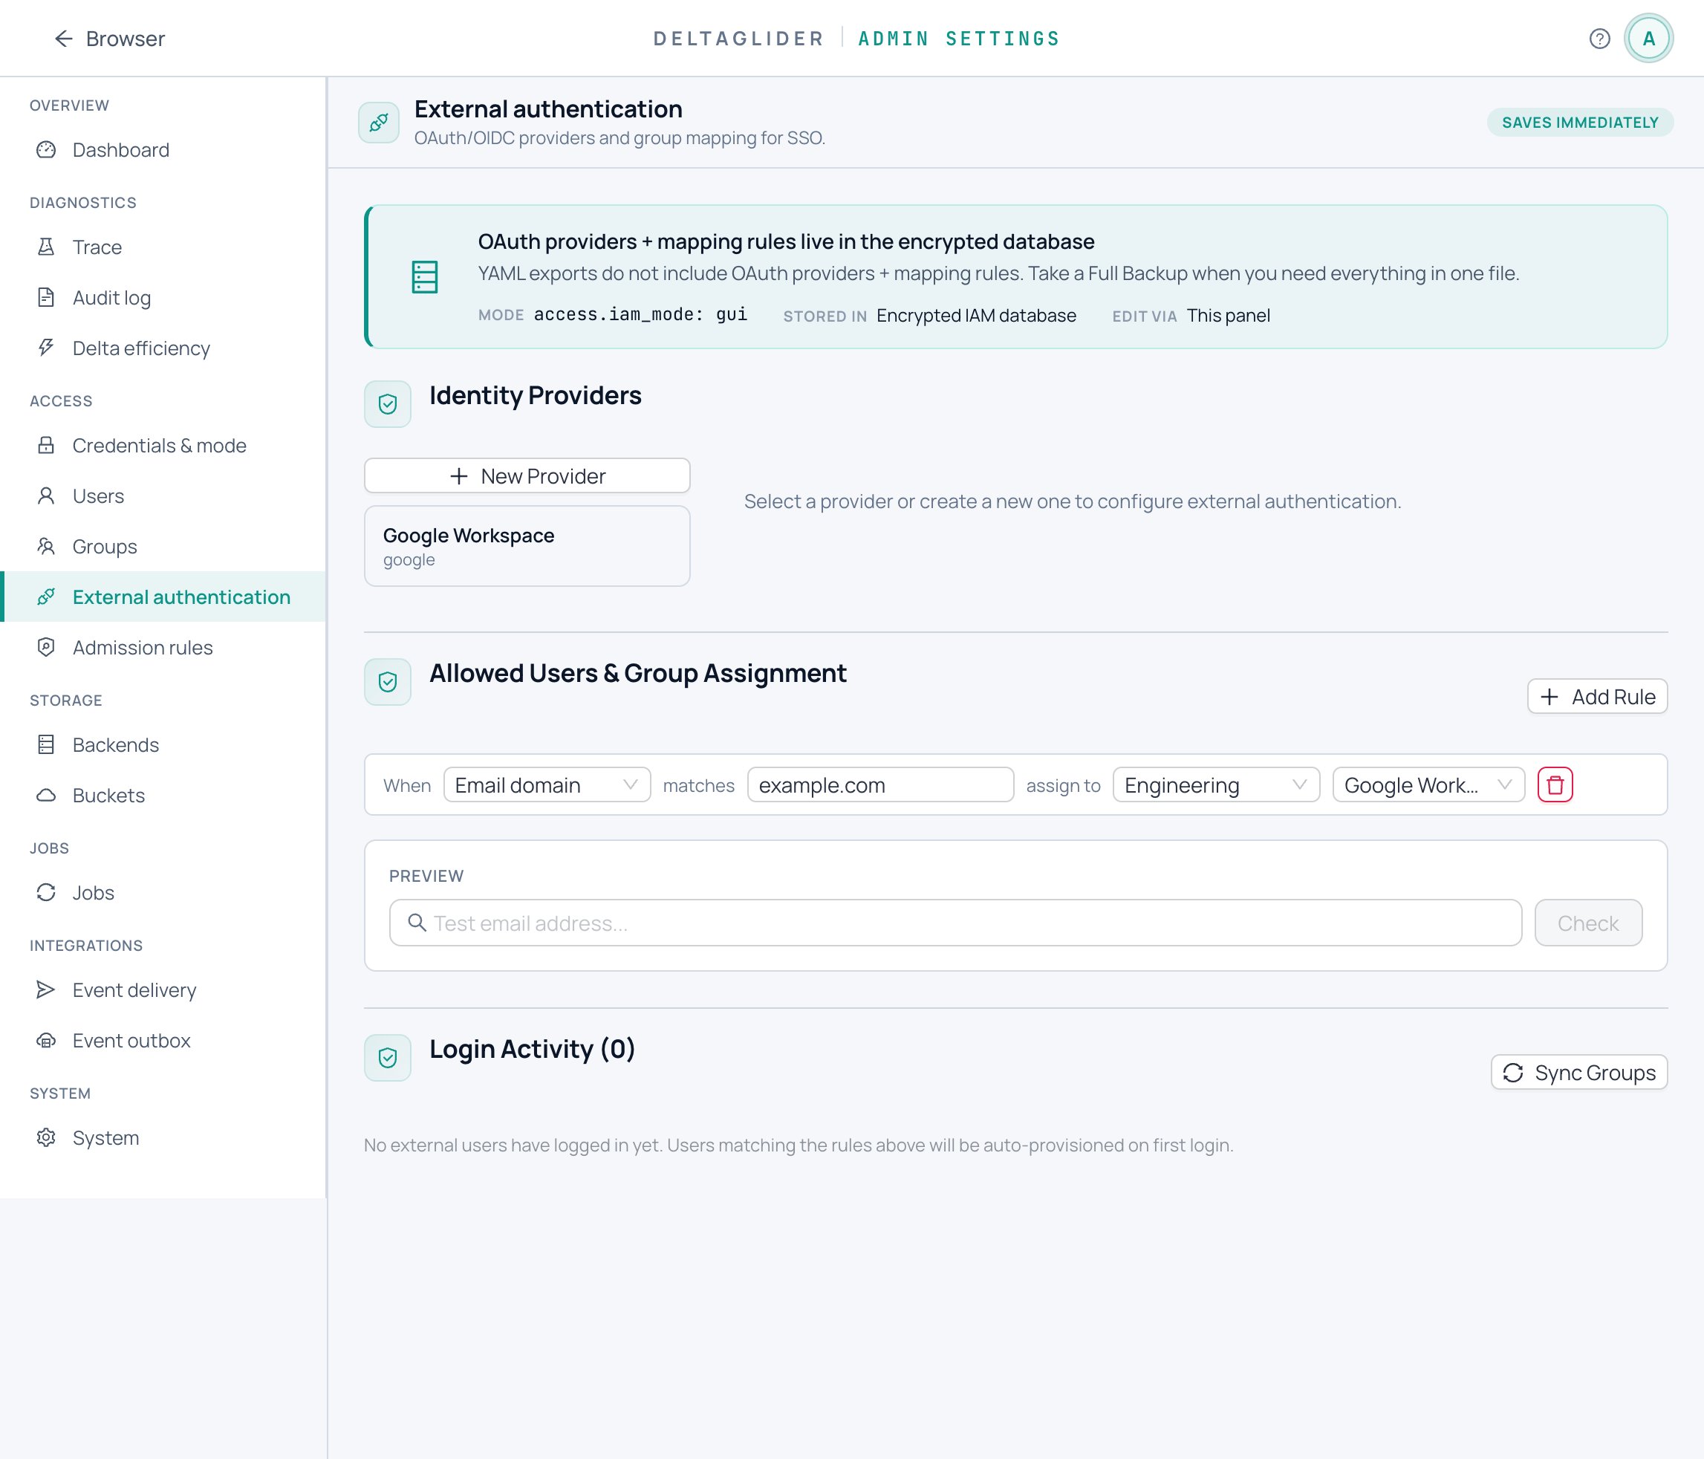Click the Encrypted IAM database text
This screenshot has width=1704, height=1459.
pyautogui.click(x=976, y=316)
